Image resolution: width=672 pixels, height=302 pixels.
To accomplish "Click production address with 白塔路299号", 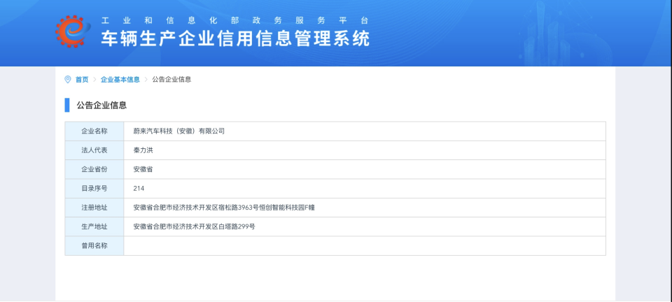I will pos(194,226).
